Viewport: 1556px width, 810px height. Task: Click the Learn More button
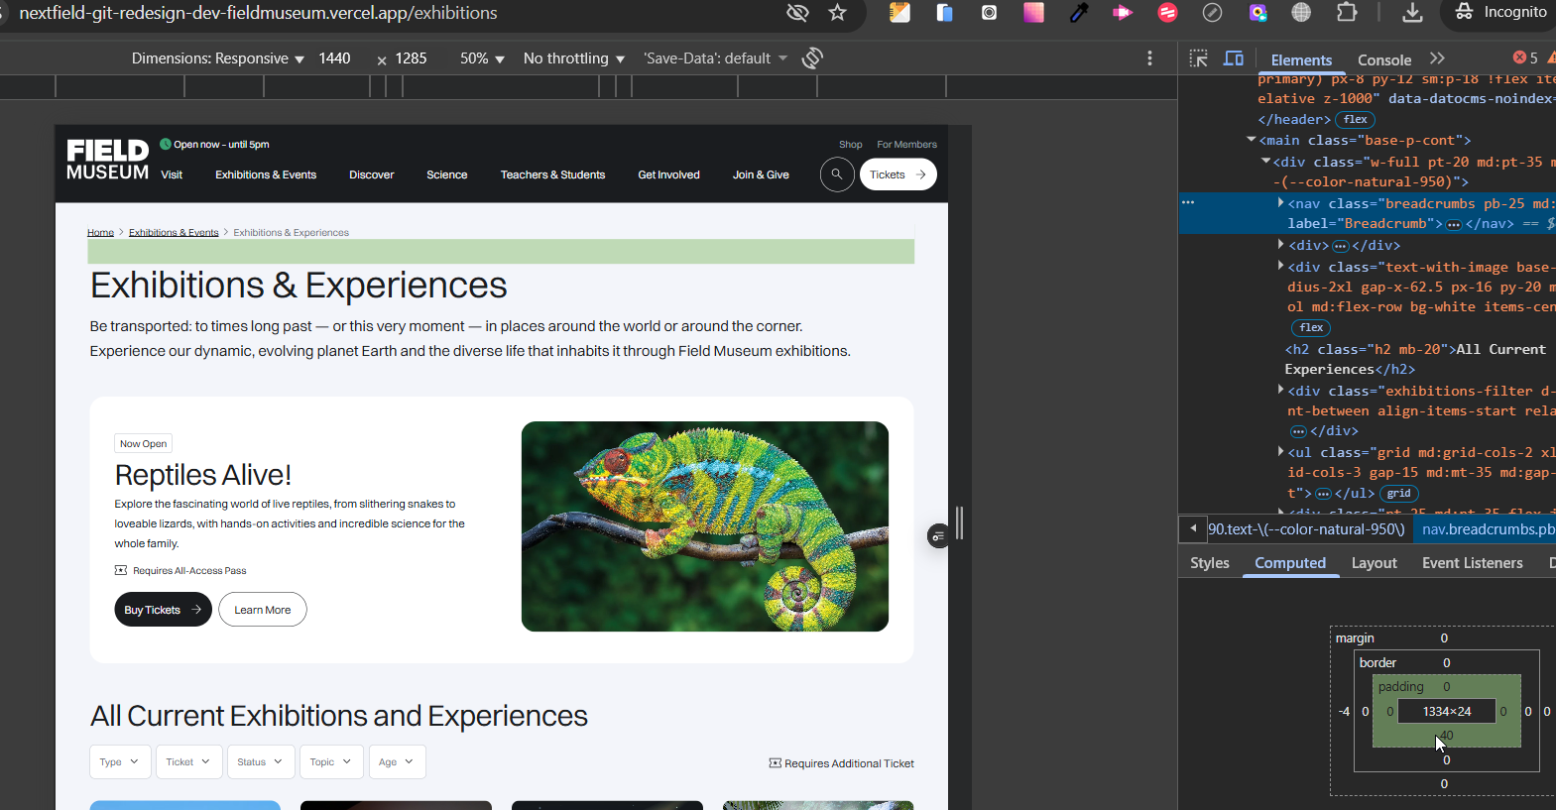pyautogui.click(x=263, y=610)
